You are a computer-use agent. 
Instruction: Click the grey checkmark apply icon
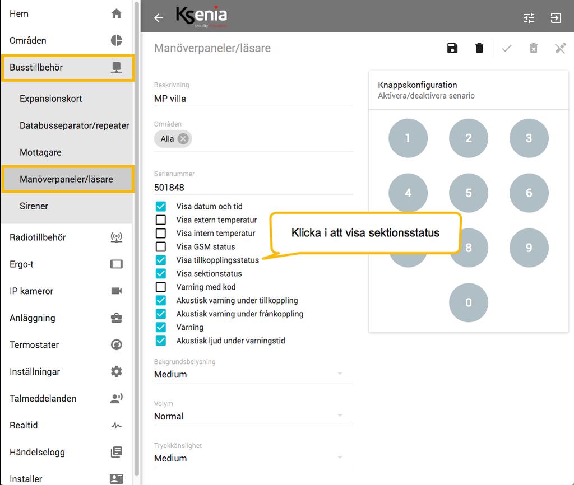point(507,48)
